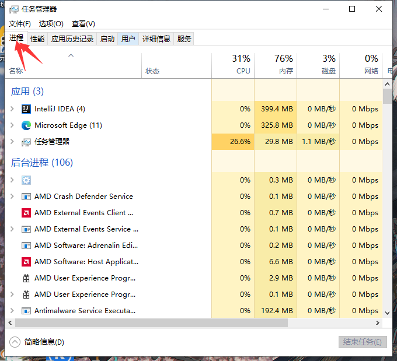The image size is (397, 361).
Task: Switch to the 详细信息 tab
Action: tap(156, 39)
